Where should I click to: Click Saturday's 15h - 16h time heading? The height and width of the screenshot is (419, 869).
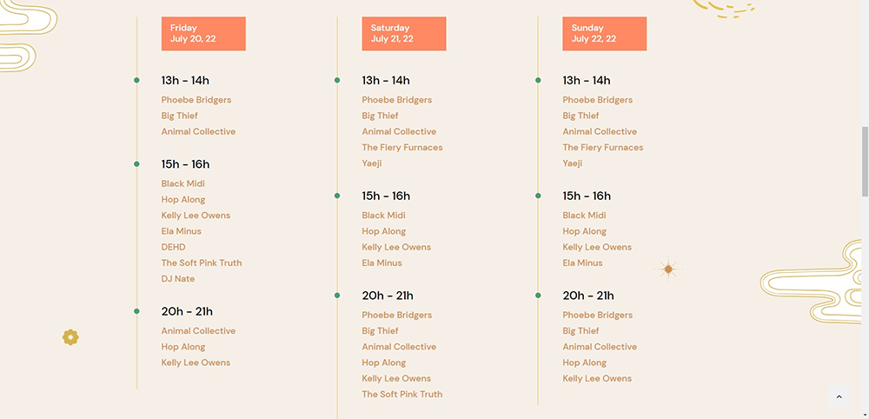click(386, 196)
